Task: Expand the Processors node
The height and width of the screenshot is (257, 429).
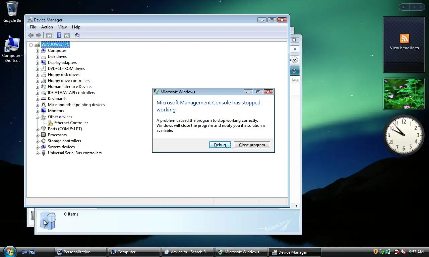Action: pos(37,135)
